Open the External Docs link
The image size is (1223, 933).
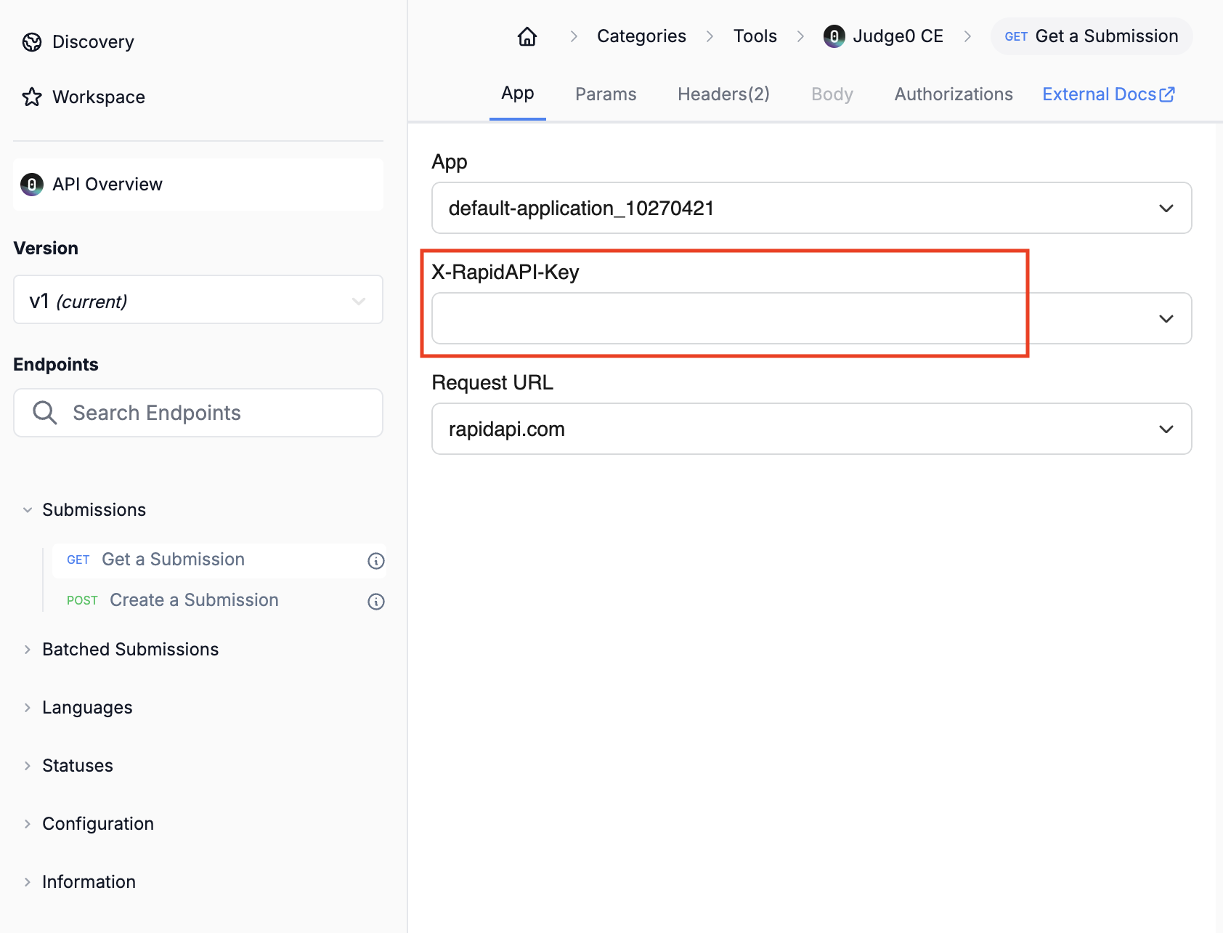tap(1108, 94)
